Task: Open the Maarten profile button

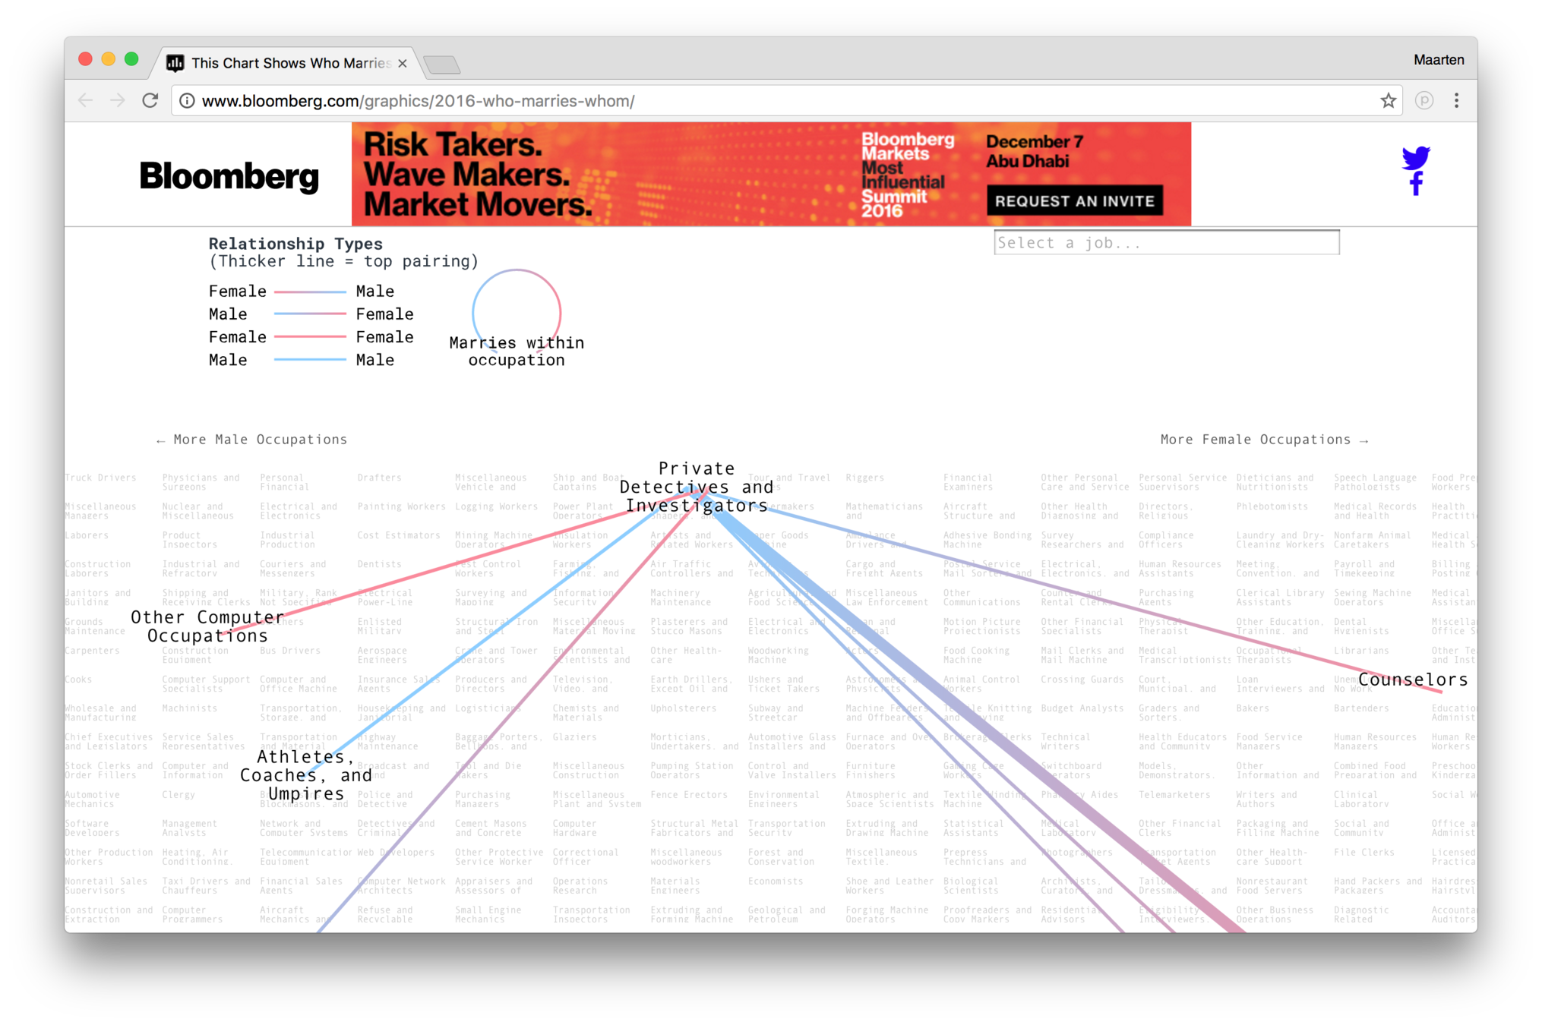Action: pos(1438,60)
